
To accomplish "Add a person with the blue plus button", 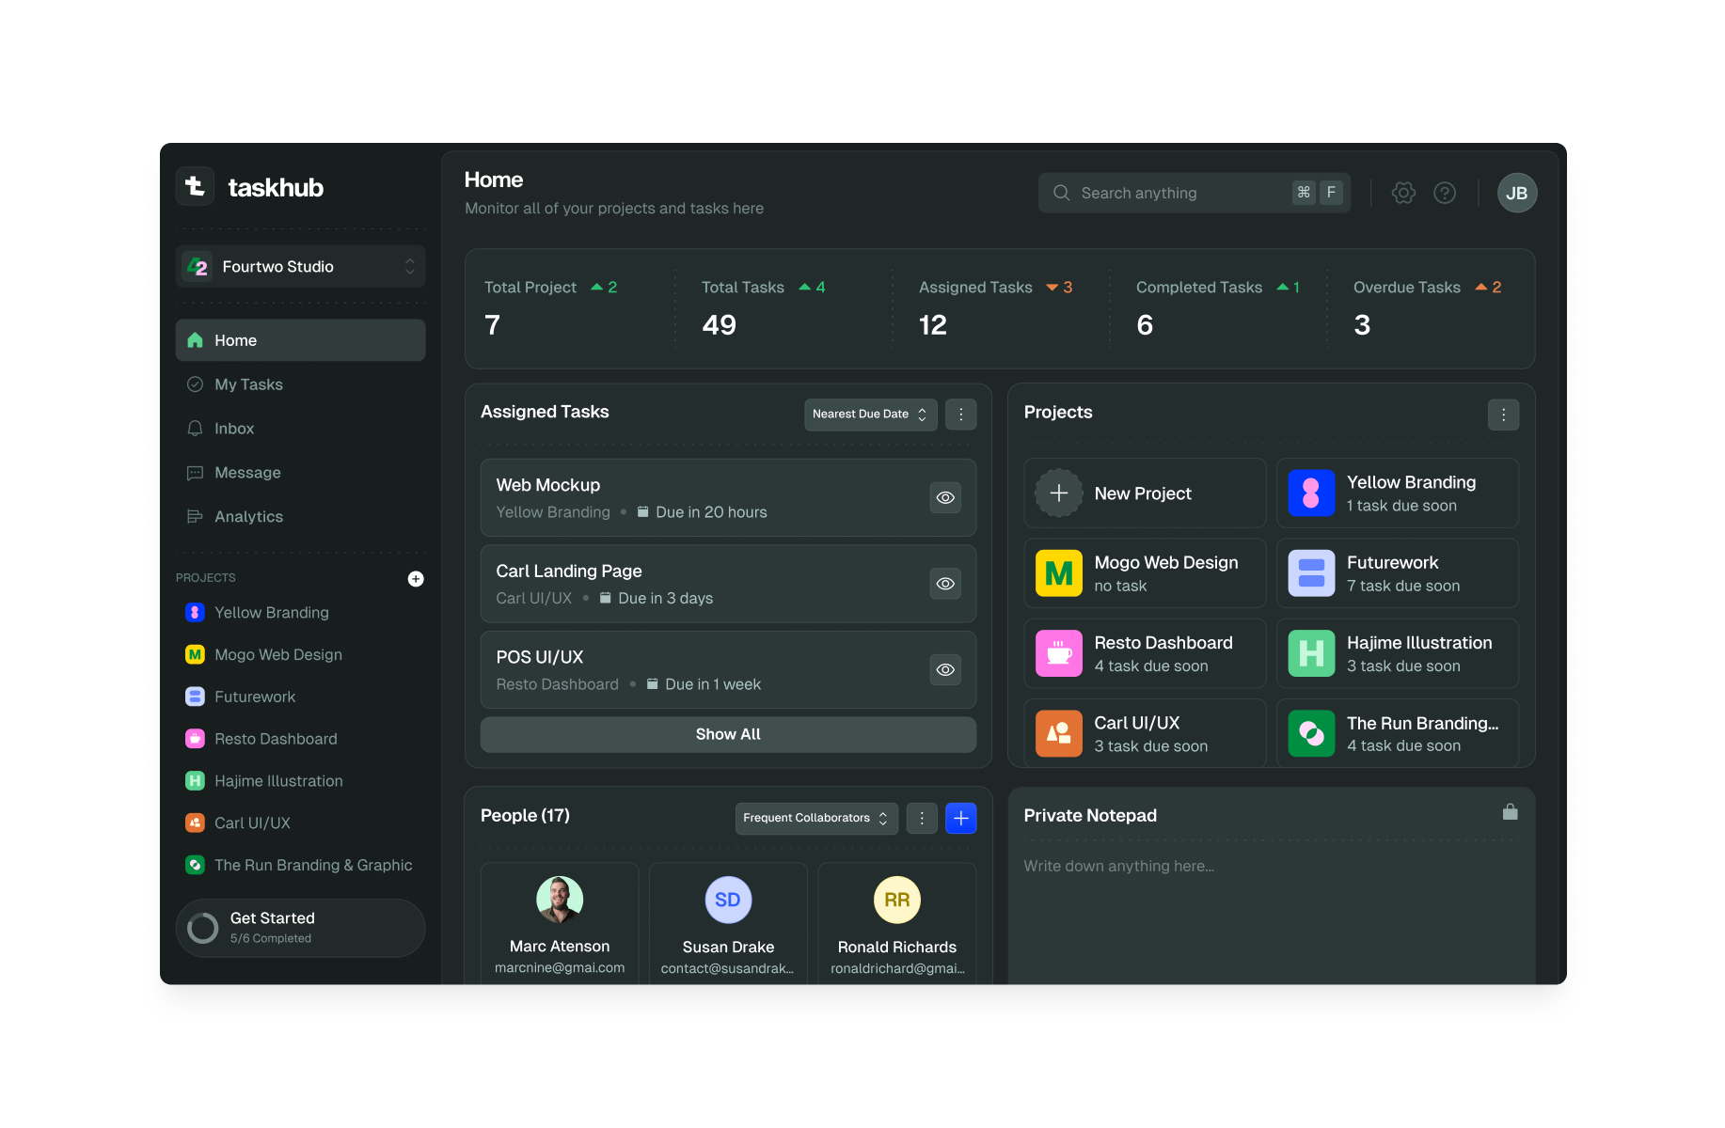I will point(960,818).
